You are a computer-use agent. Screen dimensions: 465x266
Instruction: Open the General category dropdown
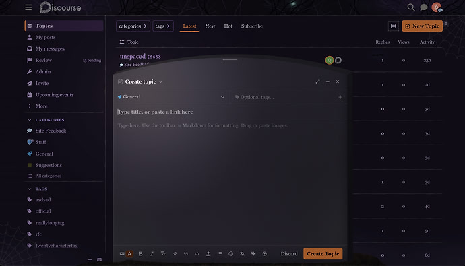[x=171, y=97]
